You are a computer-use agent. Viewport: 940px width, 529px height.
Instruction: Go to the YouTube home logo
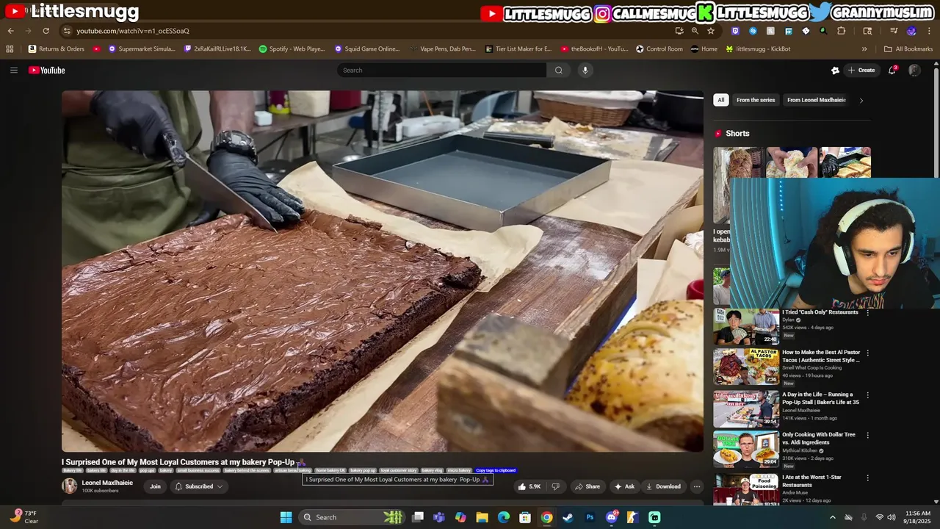[47, 71]
